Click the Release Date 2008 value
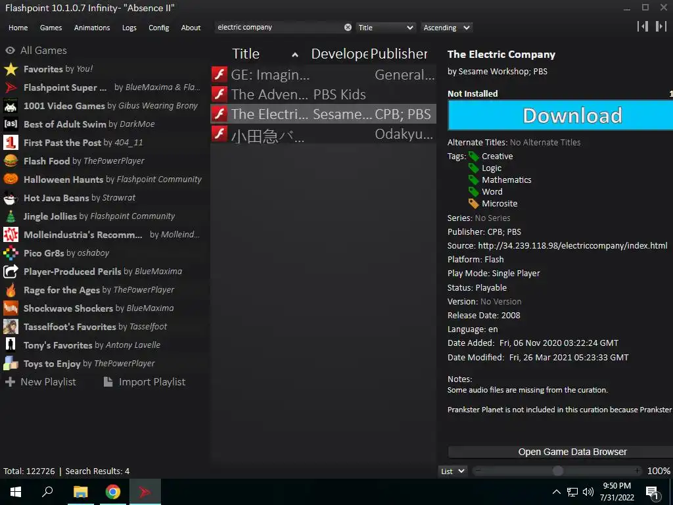This screenshot has height=505, width=673. point(511,315)
